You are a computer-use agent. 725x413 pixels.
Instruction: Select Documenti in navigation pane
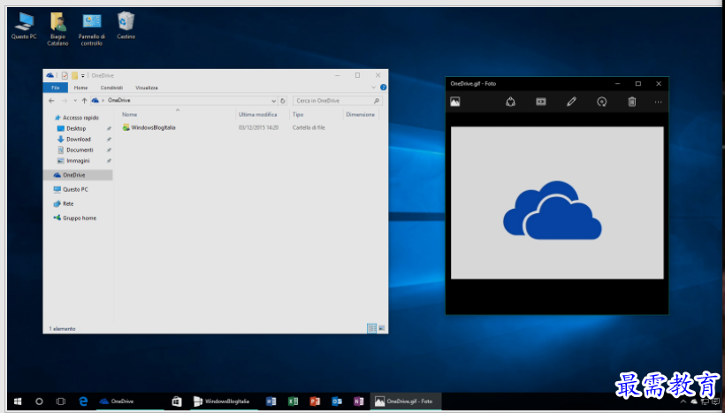pos(75,149)
